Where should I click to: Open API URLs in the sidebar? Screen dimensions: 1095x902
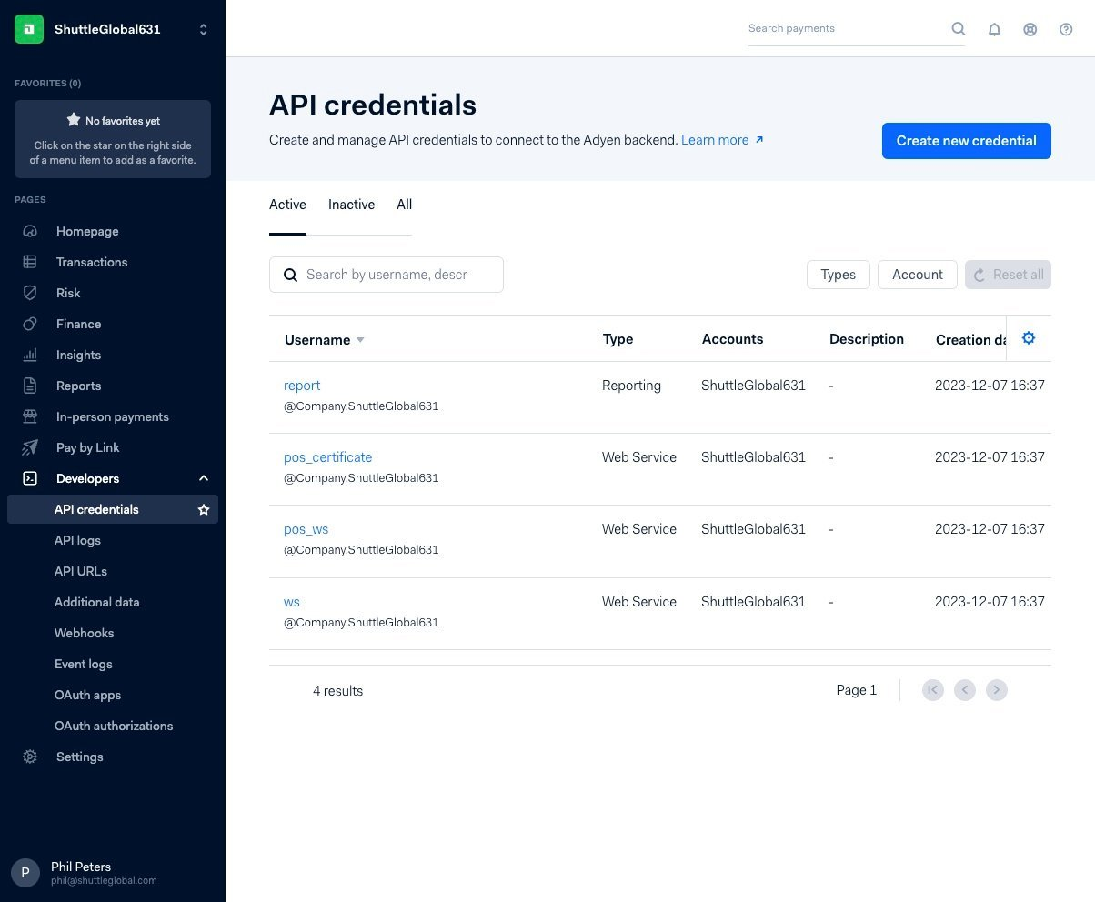[x=81, y=571]
